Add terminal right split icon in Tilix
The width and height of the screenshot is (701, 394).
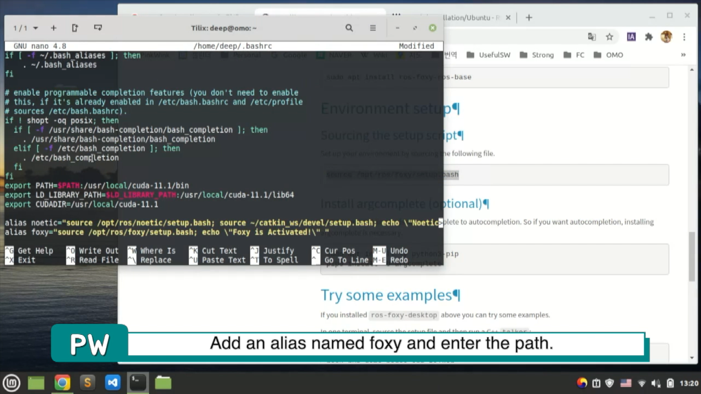tap(75, 28)
